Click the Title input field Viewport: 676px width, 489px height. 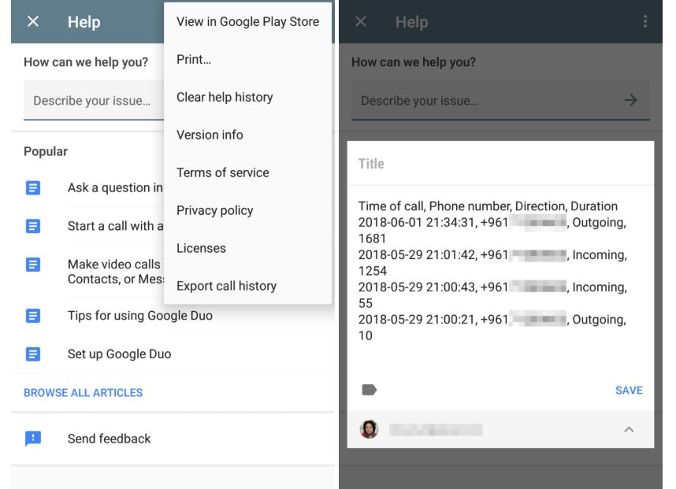coord(500,164)
